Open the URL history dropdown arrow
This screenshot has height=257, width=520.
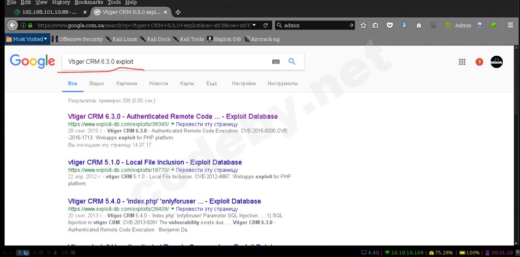click(254, 25)
